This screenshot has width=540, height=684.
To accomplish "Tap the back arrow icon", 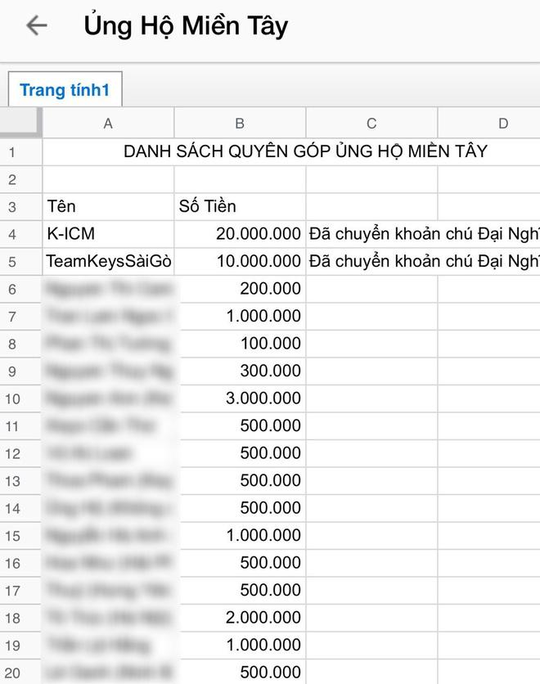I will click(37, 26).
